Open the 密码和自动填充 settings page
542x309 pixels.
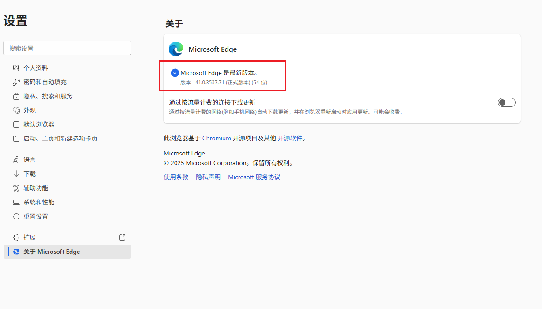tap(67, 82)
